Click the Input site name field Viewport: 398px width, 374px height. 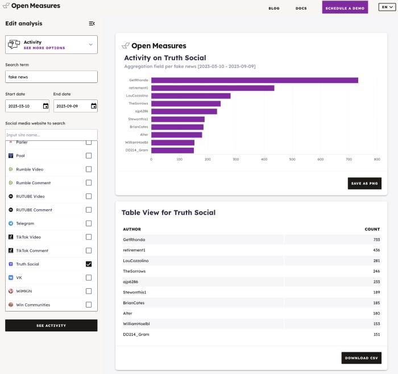click(51, 135)
